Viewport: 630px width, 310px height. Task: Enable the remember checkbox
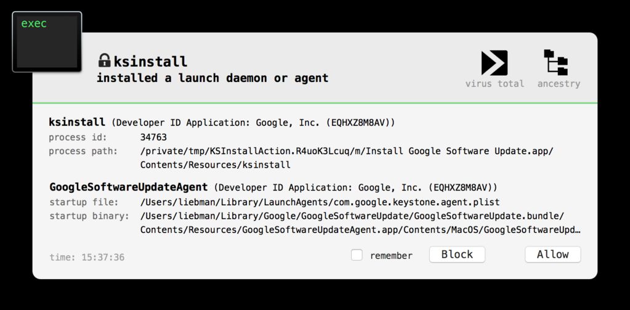click(357, 255)
